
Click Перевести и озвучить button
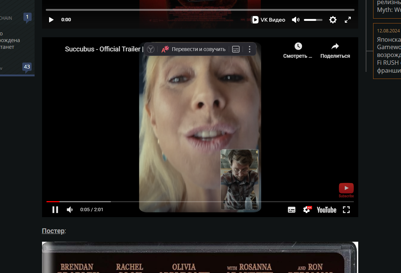pyautogui.click(x=193, y=49)
